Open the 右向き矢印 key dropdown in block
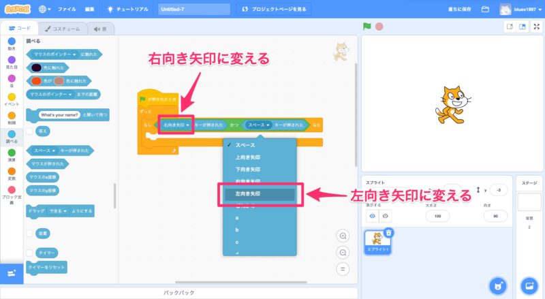Image resolution: width=545 pixels, height=299 pixels. tap(177, 125)
